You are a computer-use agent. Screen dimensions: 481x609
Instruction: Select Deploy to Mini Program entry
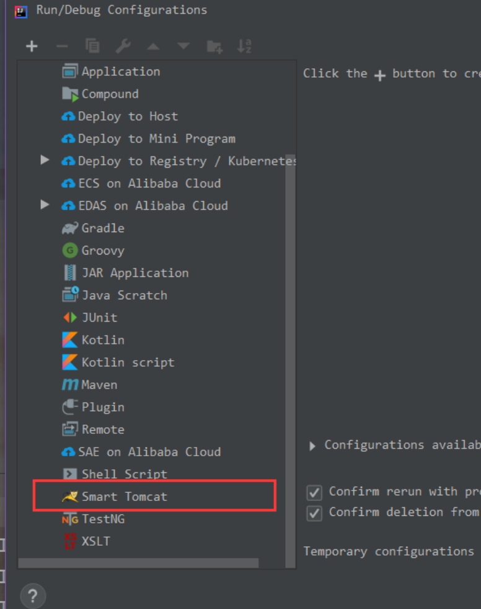[157, 138]
